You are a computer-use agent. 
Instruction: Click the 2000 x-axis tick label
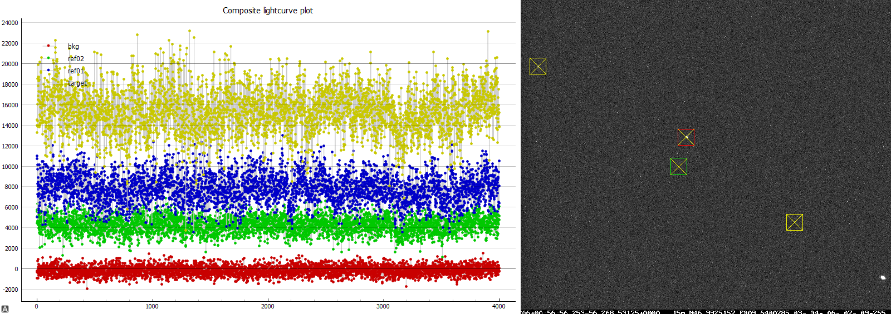268,306
